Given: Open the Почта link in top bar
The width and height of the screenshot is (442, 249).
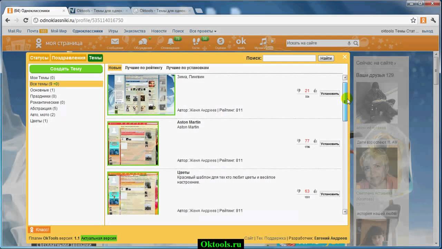Looking at the screenshot, I should pos(33,31).
